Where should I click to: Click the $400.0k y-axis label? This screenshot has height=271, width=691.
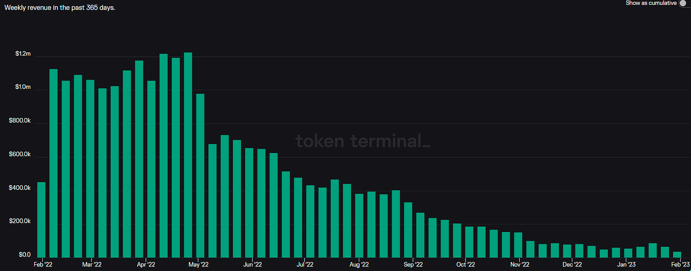coord(20,188)
